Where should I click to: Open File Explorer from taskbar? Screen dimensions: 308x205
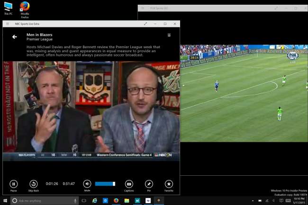point(127,201)
